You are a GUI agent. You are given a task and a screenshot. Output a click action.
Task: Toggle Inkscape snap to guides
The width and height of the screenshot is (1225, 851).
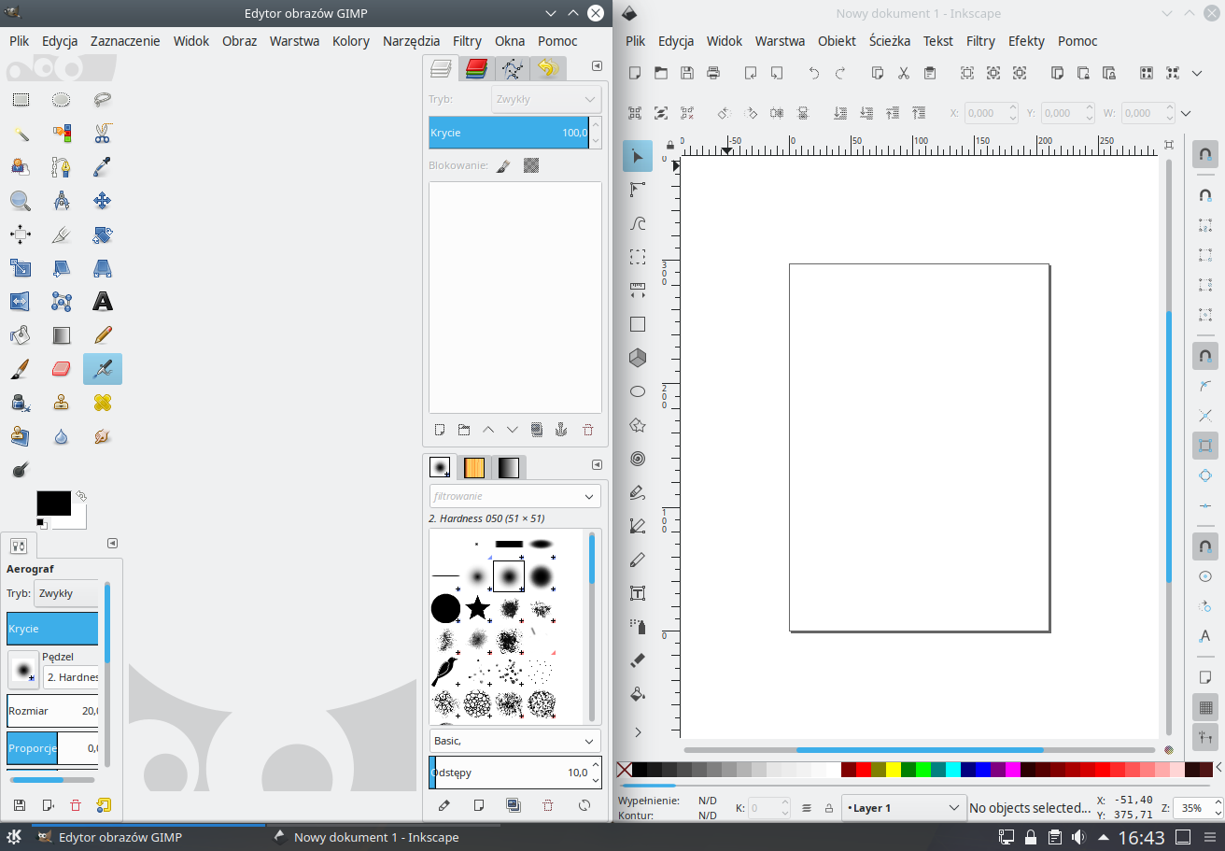1205,738
